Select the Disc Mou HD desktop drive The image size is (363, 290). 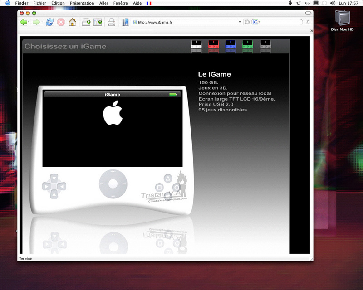[x=343, y=20]
